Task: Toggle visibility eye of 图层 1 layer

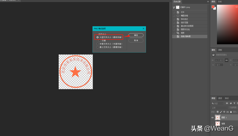Action: (x=212, y=117)
